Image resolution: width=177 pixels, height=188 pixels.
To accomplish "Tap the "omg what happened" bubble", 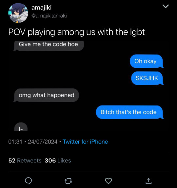I will [46, 95].
